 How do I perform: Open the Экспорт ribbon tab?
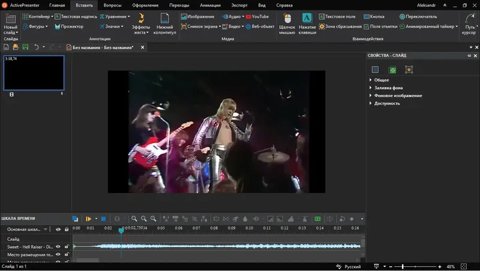(x=239, y=5)
